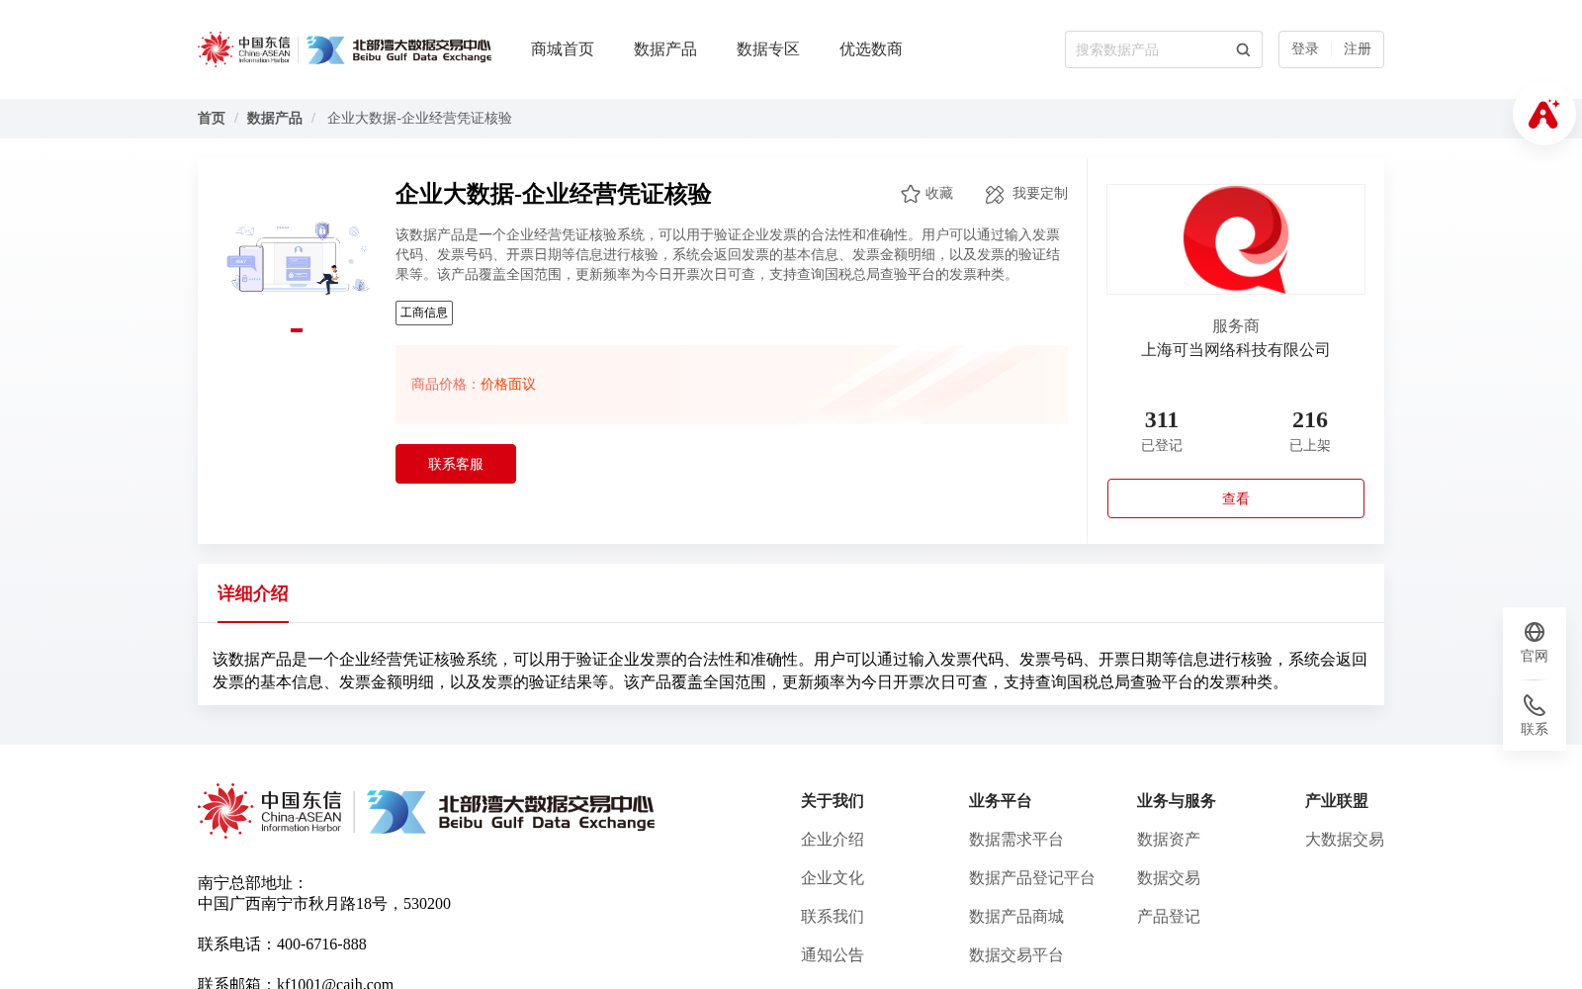Click the phone number 400-6716-888

click(x=321, y=944)
